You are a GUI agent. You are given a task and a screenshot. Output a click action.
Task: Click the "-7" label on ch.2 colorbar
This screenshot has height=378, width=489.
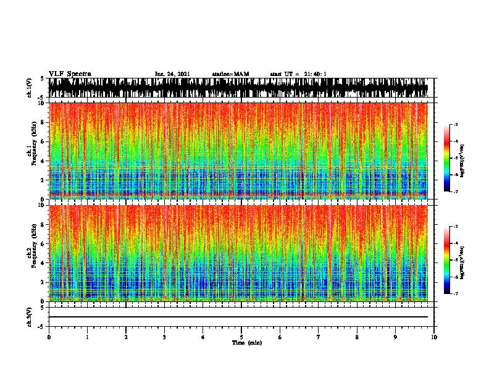(x=456, y=294)
